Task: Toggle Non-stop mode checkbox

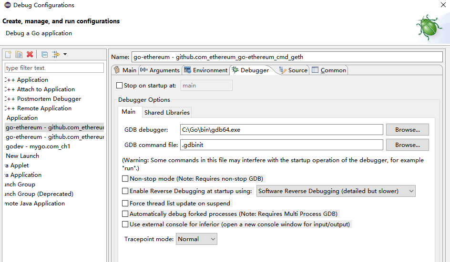Action: 125,179
